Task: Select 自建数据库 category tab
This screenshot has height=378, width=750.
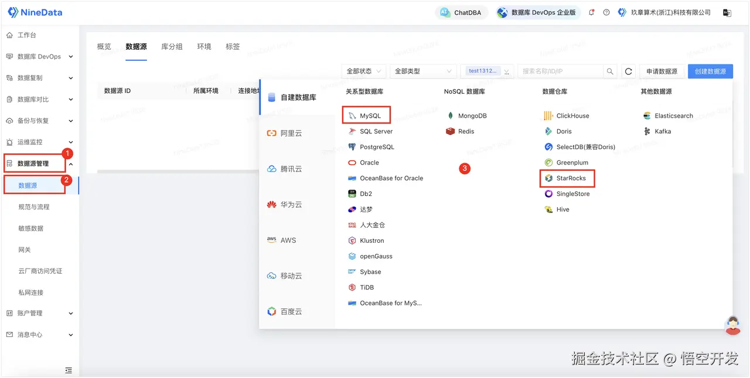Action: (297, 98)
